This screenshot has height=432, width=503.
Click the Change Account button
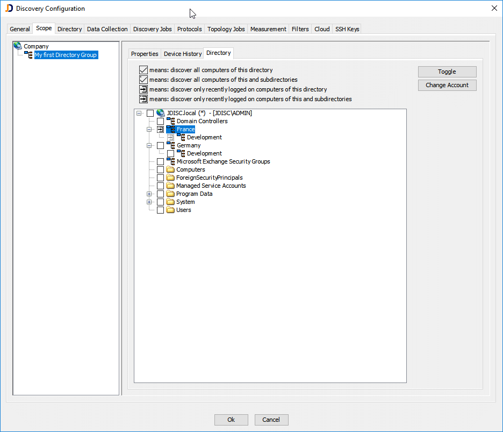click(447, 85)
